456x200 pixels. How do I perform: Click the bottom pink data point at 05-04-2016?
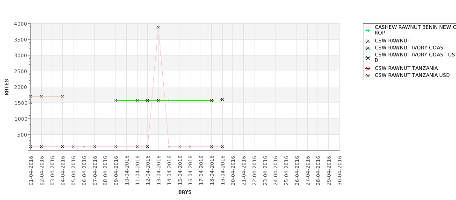pyautogui.click(x=73, y=147)
